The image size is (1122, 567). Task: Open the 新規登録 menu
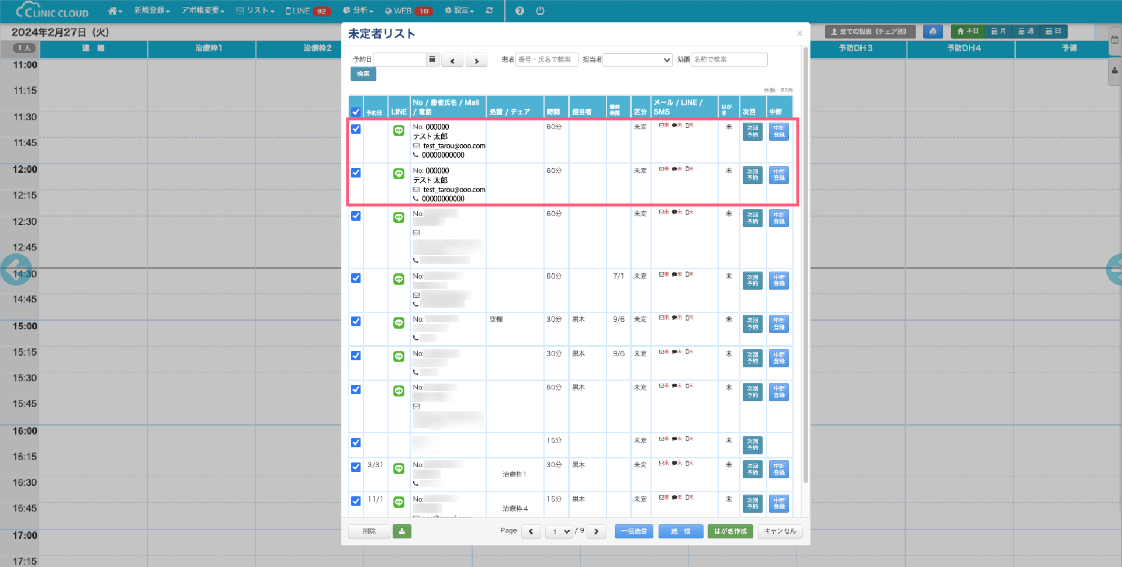(x=152, y=11)
